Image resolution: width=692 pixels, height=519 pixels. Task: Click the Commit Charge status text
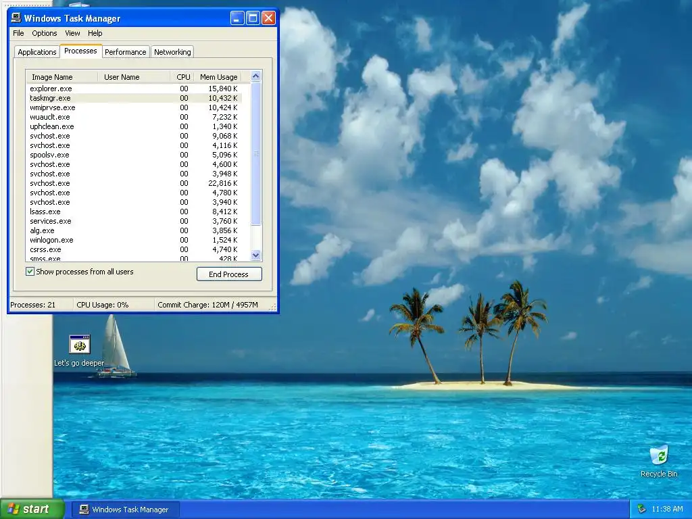pos(207,305)
